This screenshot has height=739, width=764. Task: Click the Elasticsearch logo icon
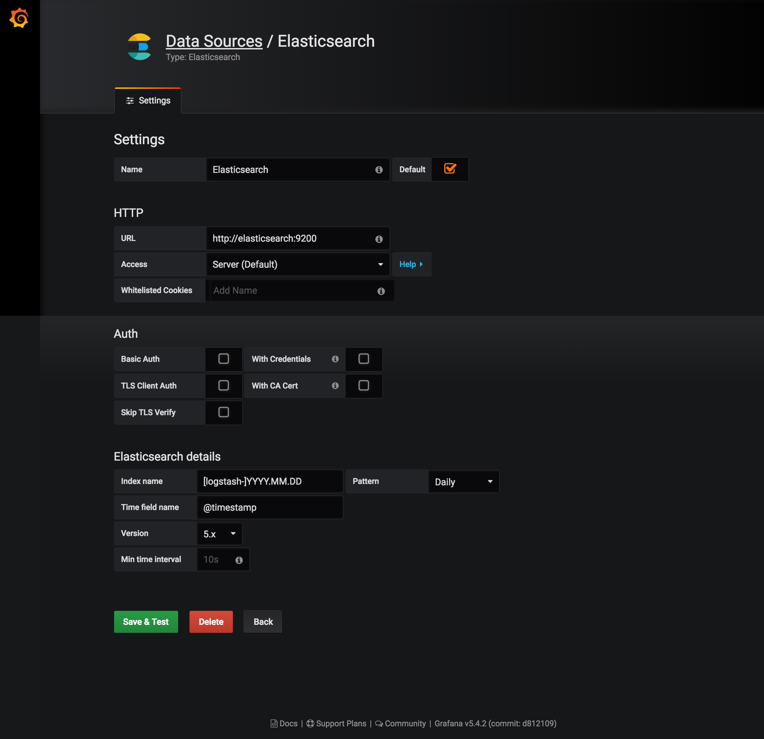(139, 47)
